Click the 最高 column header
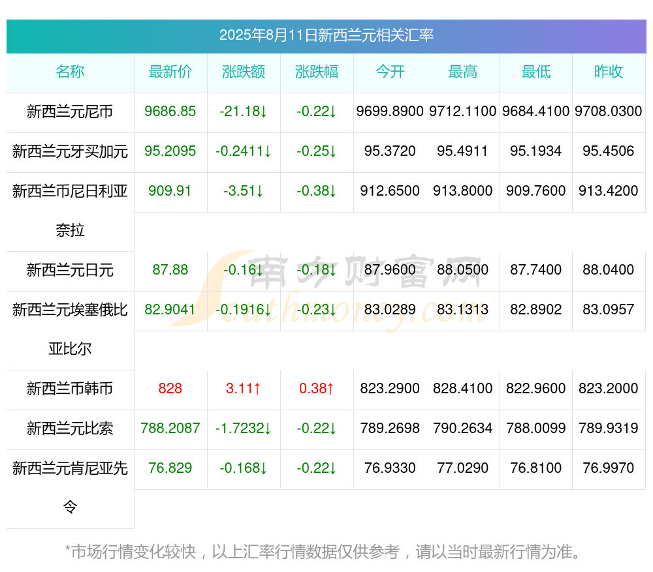Viewport: 653px width, 572px height. [x=463, y=72]
